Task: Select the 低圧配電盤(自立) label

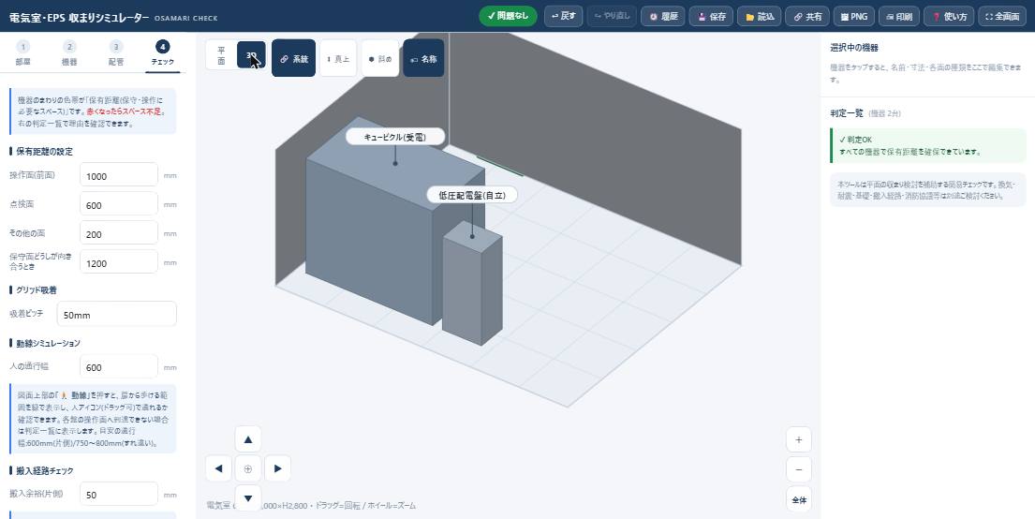Action: point(472,195)
